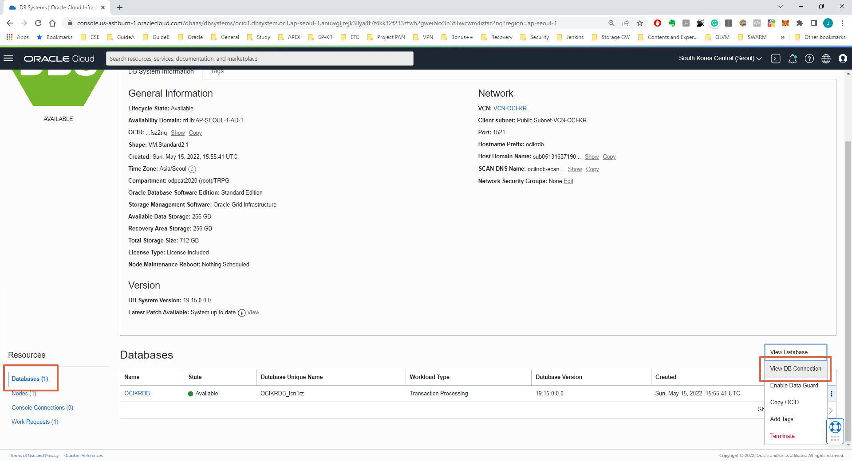
Task: Choose Terminate from context menu
Action: click(796, 436)
